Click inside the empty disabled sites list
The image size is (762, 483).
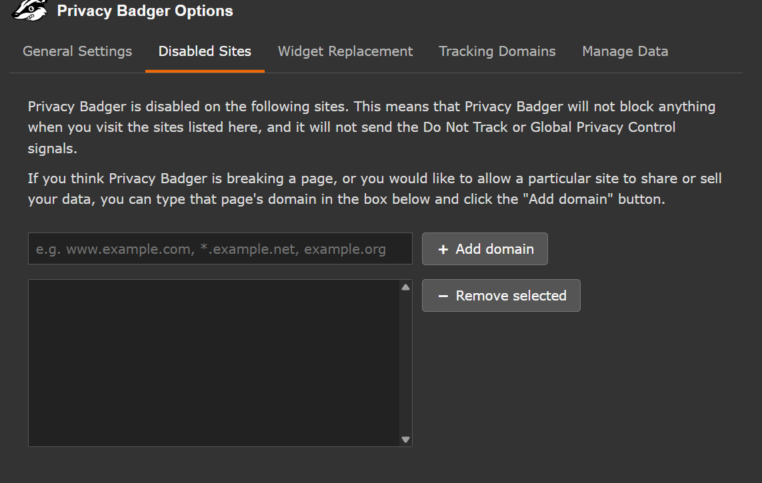(213, 363)
